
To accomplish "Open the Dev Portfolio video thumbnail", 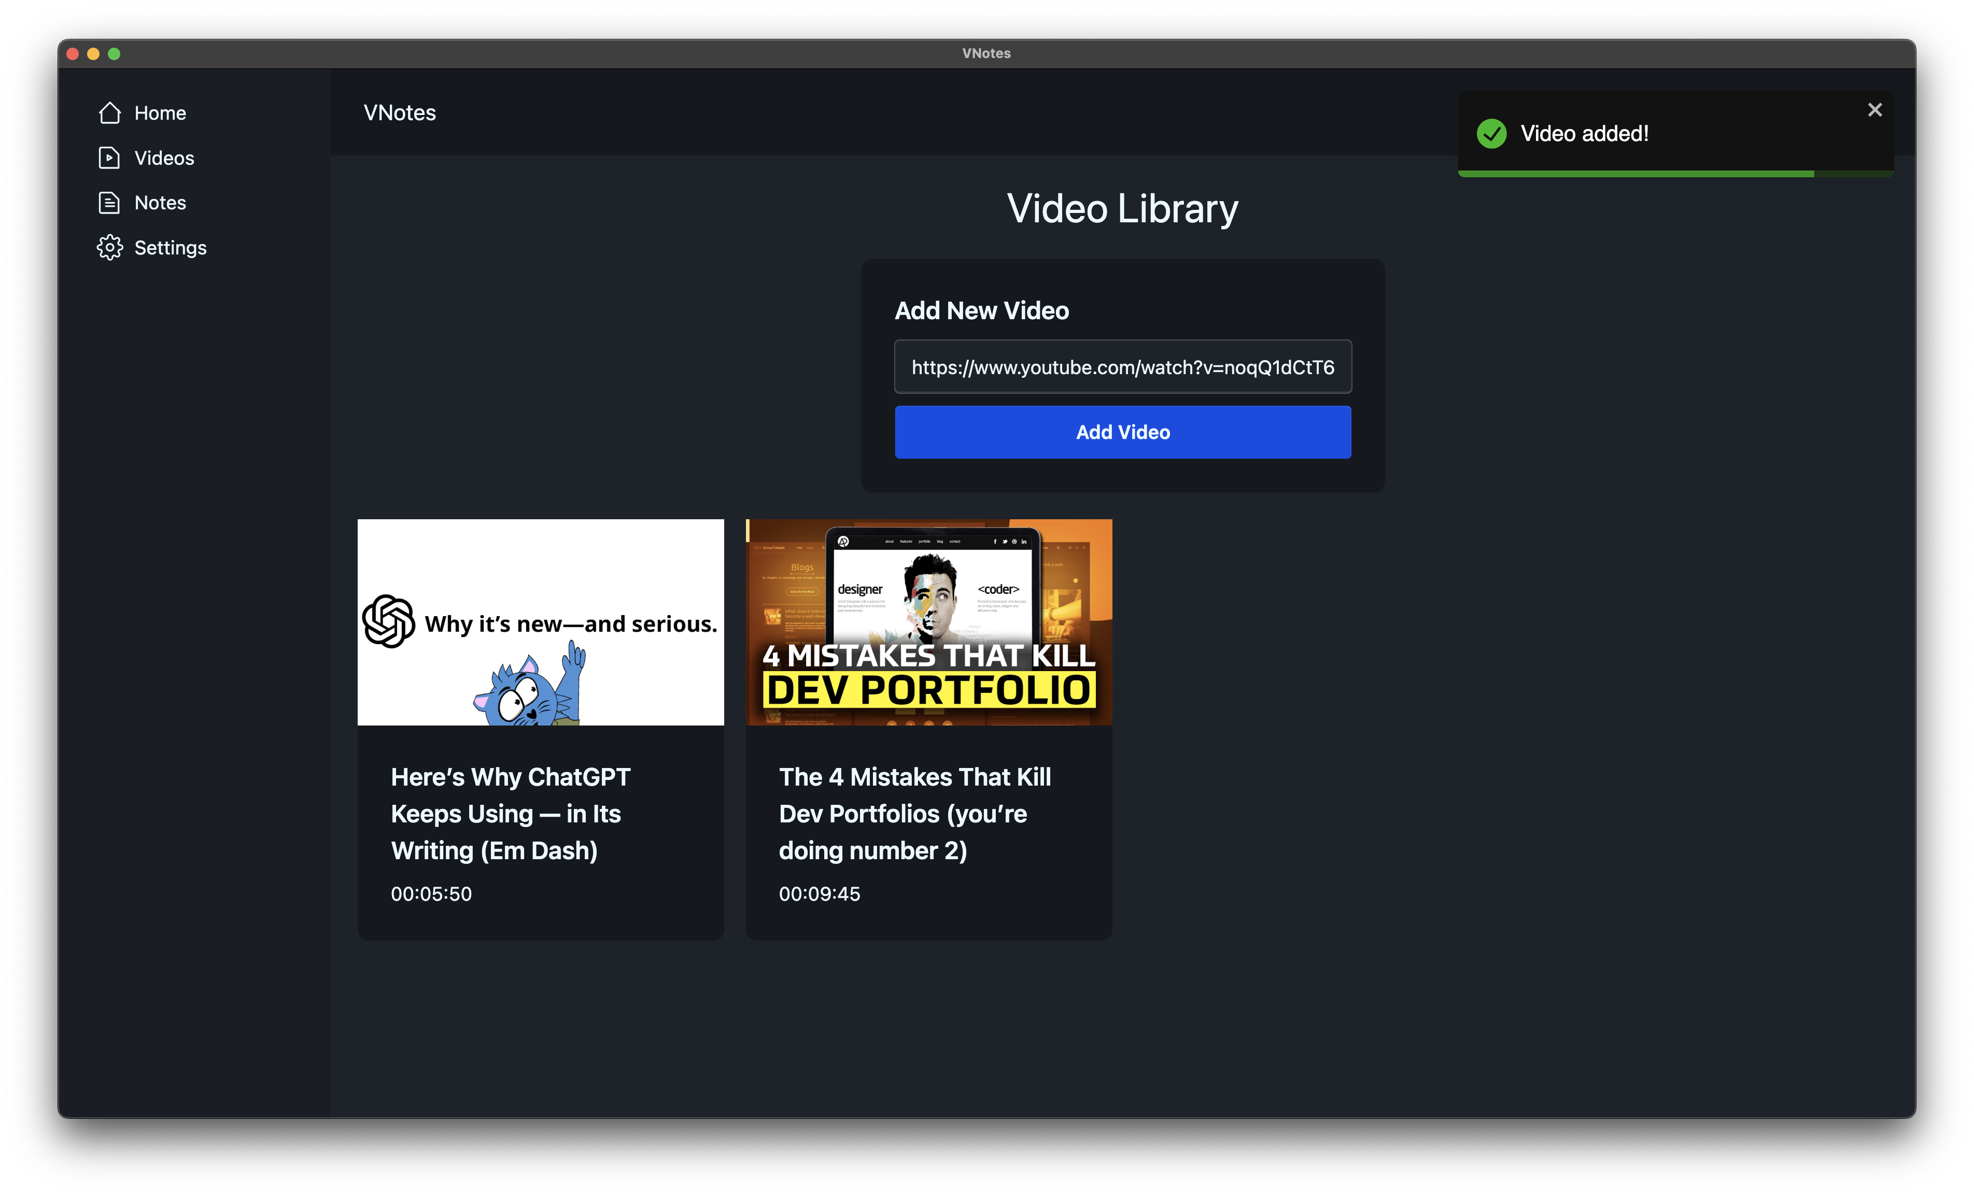I will tap(928, 622).
